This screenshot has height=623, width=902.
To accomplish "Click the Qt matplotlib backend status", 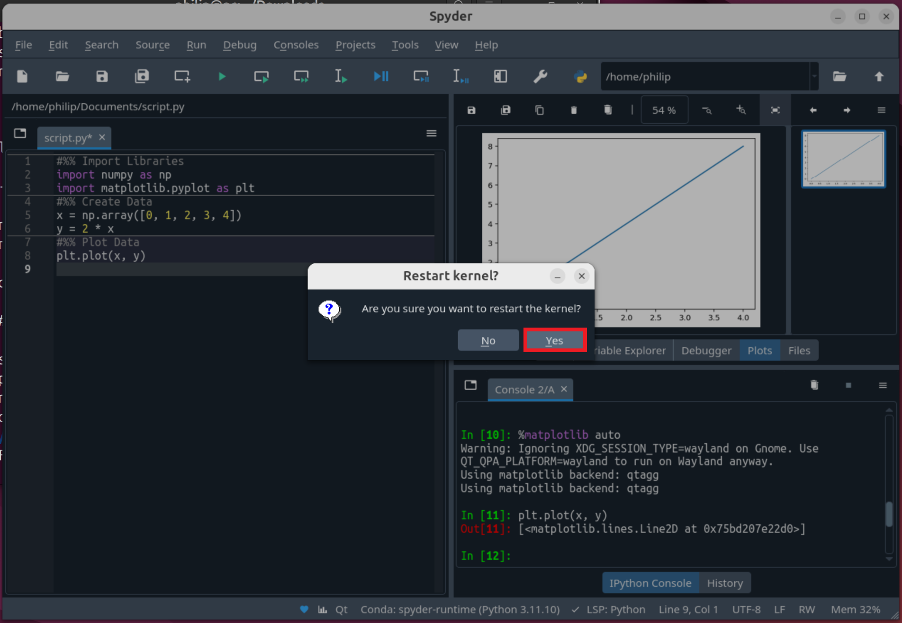I will (341, 610).
